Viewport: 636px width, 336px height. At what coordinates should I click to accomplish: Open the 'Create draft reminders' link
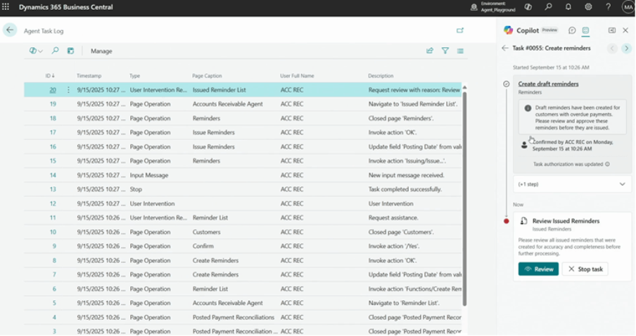coord(548,84)
